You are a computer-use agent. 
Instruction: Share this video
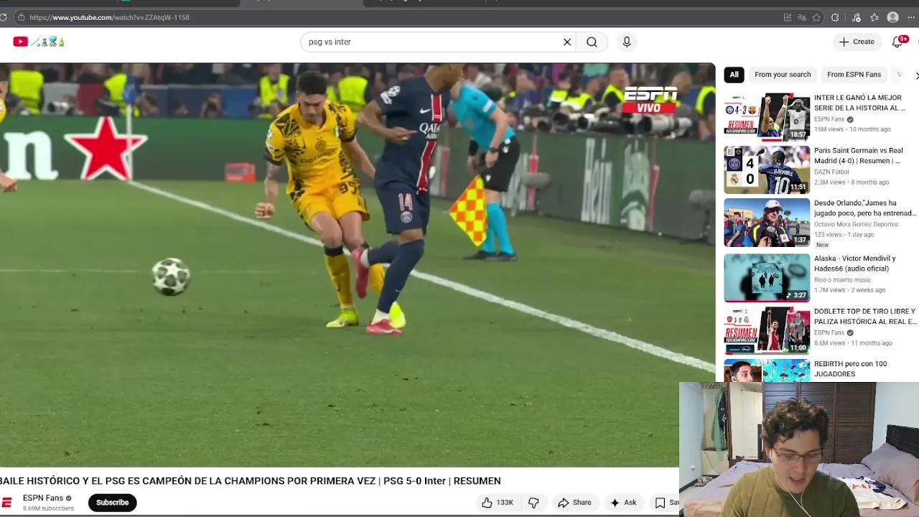coord(574,503)
